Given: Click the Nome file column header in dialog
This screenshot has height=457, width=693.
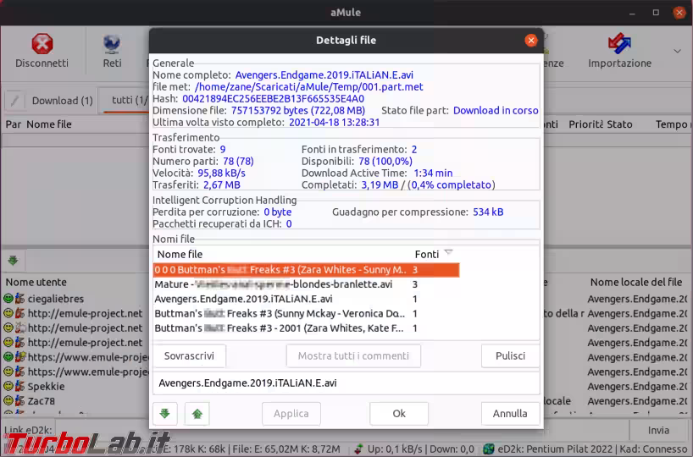Looking at the screenshot, I should tap(180, 254).
